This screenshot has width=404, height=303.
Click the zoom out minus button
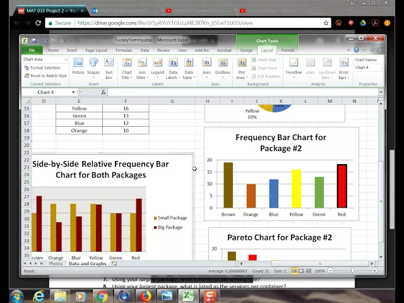click(x=330, y=271)
